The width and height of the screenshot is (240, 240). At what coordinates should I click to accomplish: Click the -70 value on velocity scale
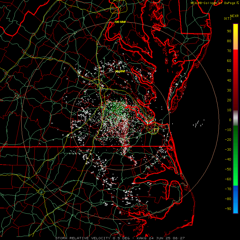[228, 189]
